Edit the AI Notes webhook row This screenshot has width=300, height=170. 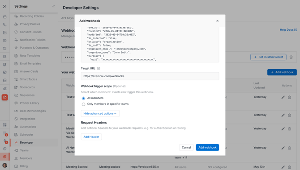(x=283, y=148)
